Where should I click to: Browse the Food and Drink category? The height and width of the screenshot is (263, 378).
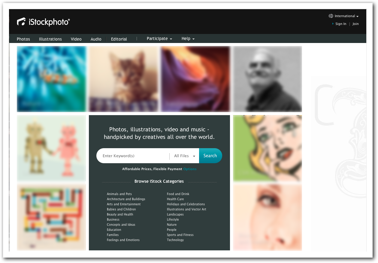(178, 194)
